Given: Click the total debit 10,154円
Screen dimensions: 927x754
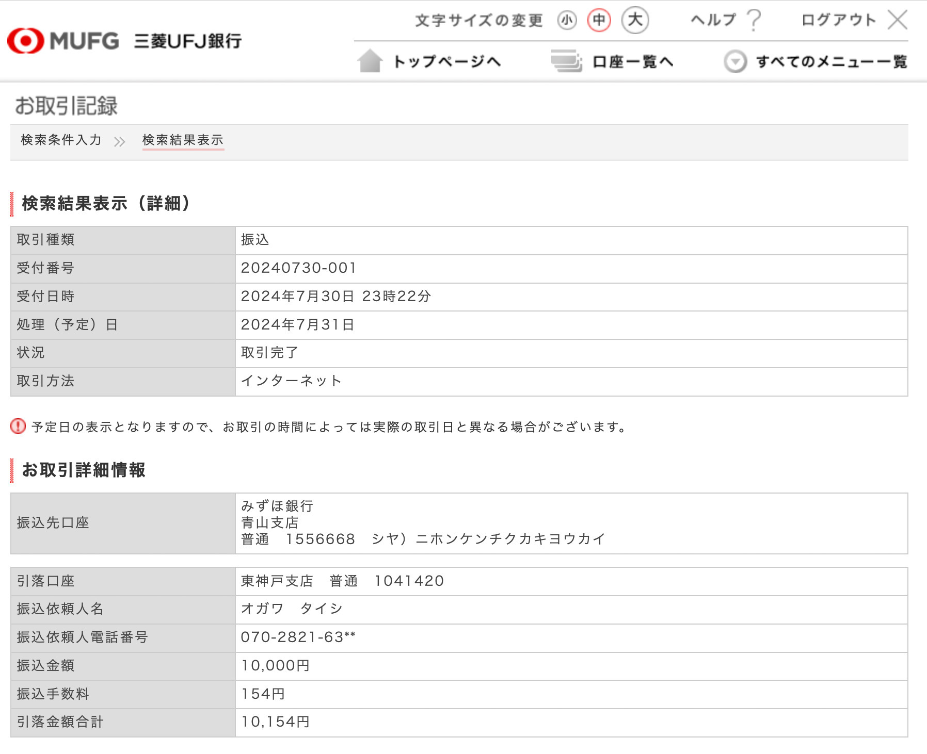Looking at the screenshot, I should tap(276, 722).
